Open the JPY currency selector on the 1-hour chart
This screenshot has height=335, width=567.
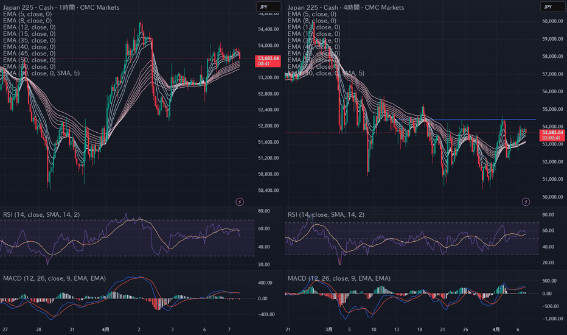(x=263, y=7)
